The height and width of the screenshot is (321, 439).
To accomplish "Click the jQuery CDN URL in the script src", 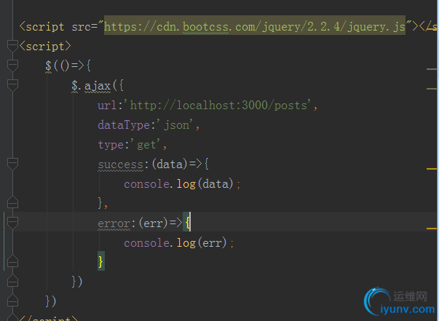I will 255,27.
